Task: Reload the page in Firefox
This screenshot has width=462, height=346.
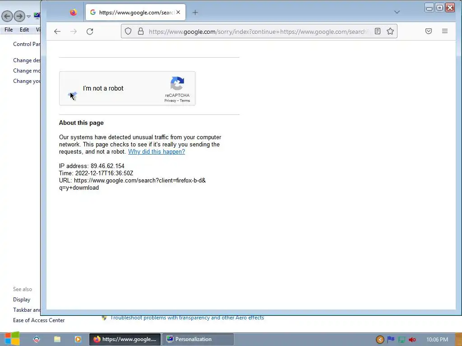Action: [x=90, y=32]
